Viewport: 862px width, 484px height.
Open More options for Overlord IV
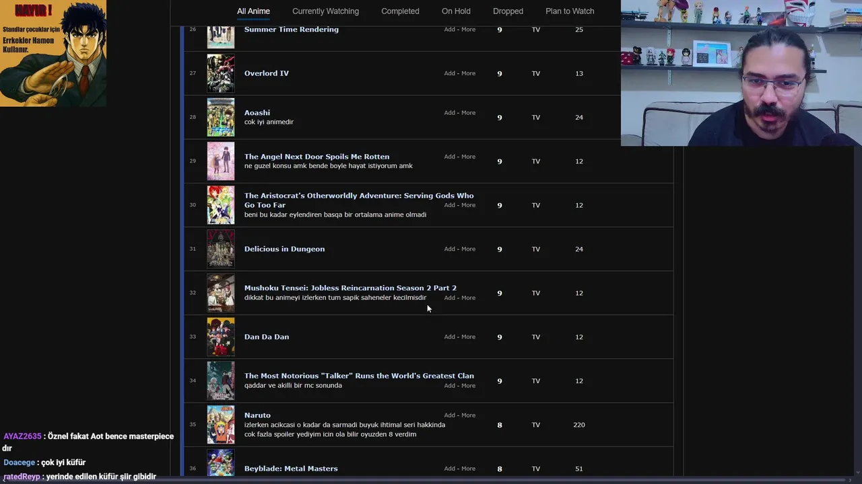point(469,73)
